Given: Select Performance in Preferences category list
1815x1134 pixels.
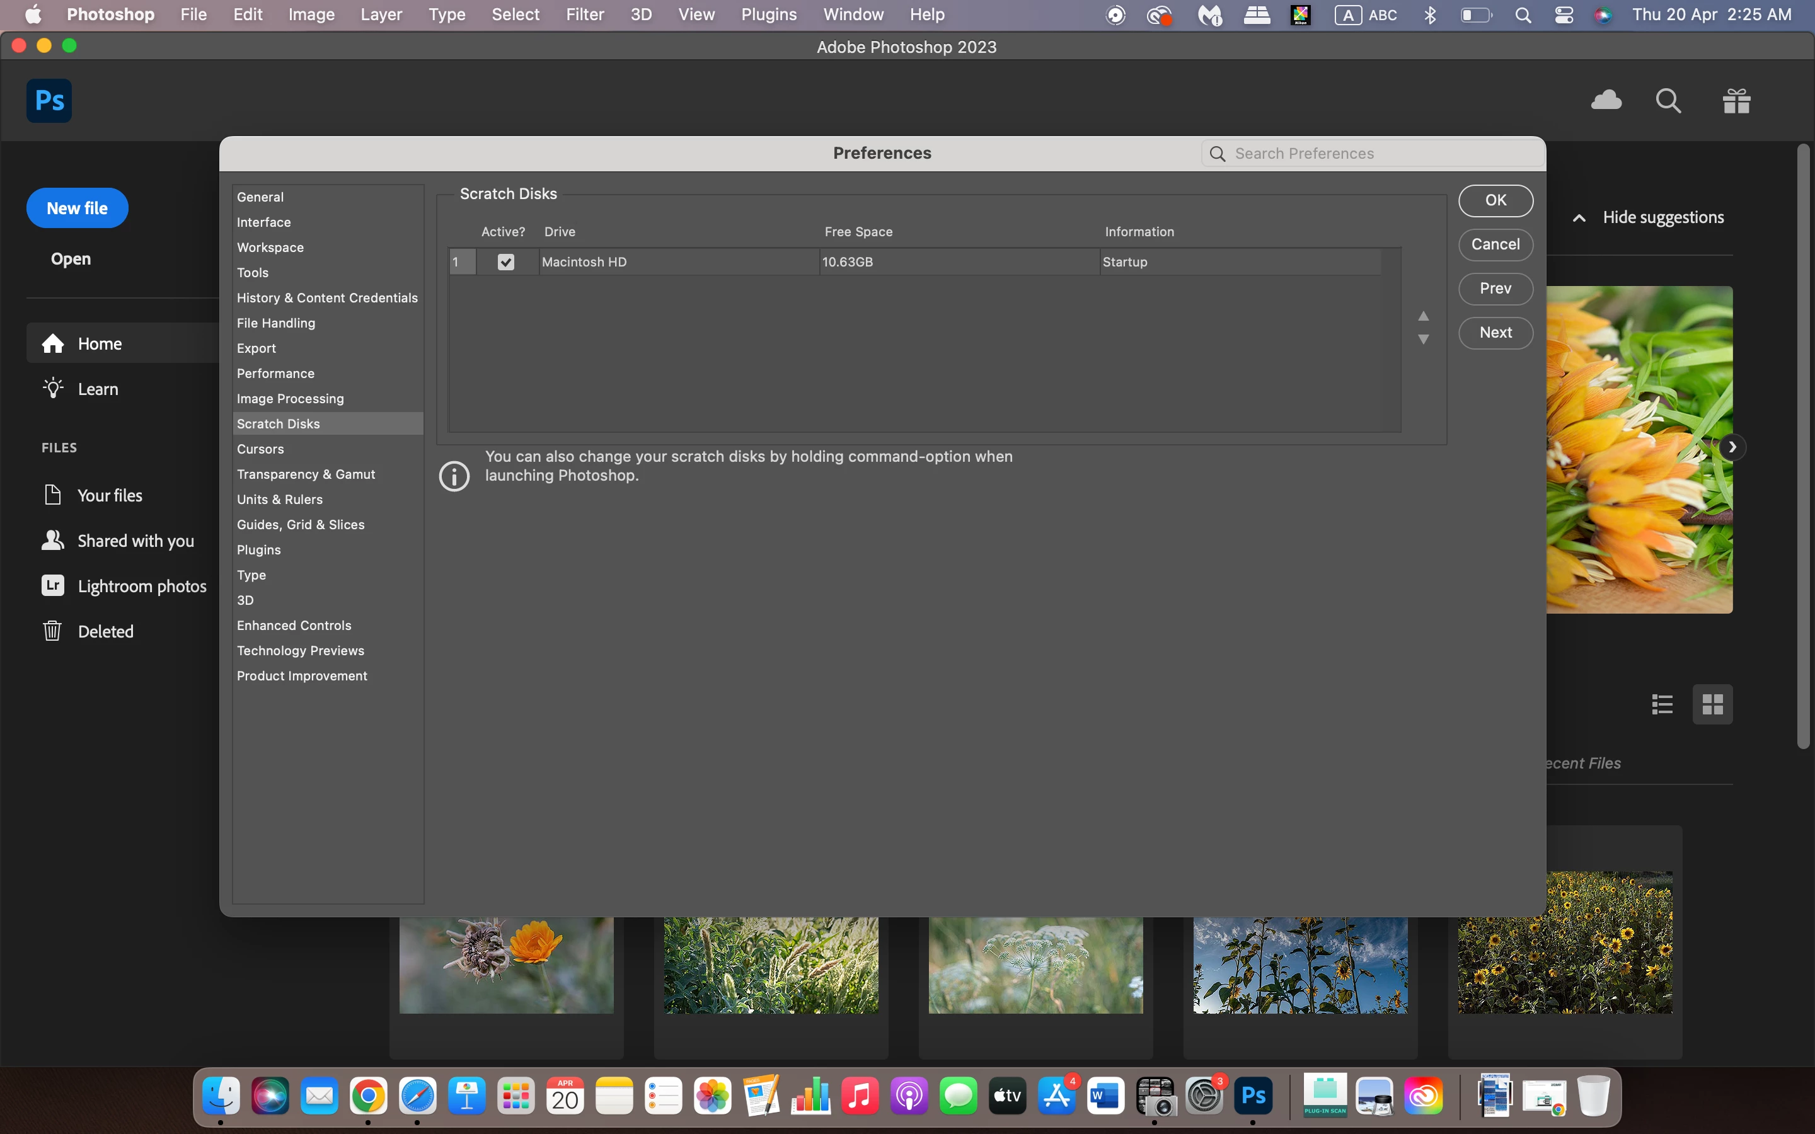Looking at the screenshot, I should 275,373.
